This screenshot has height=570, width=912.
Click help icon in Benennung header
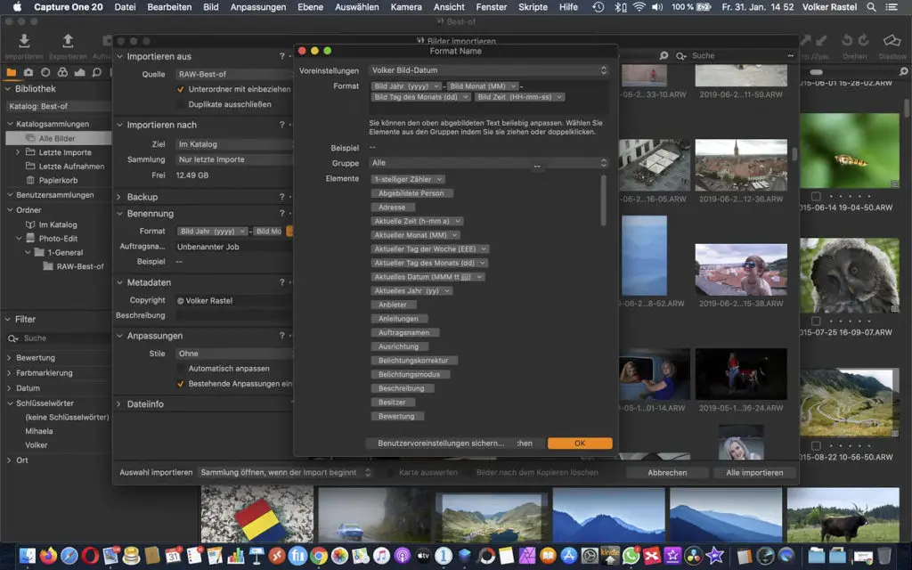pos(282,214)
